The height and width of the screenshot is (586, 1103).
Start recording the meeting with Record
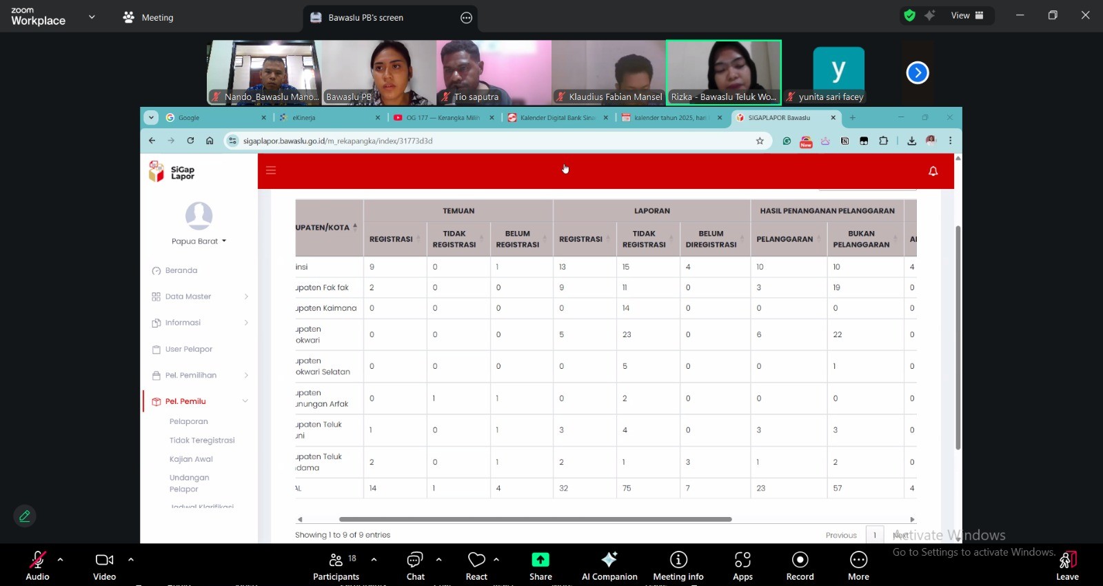pyautogui.click(x=800, y=560)
